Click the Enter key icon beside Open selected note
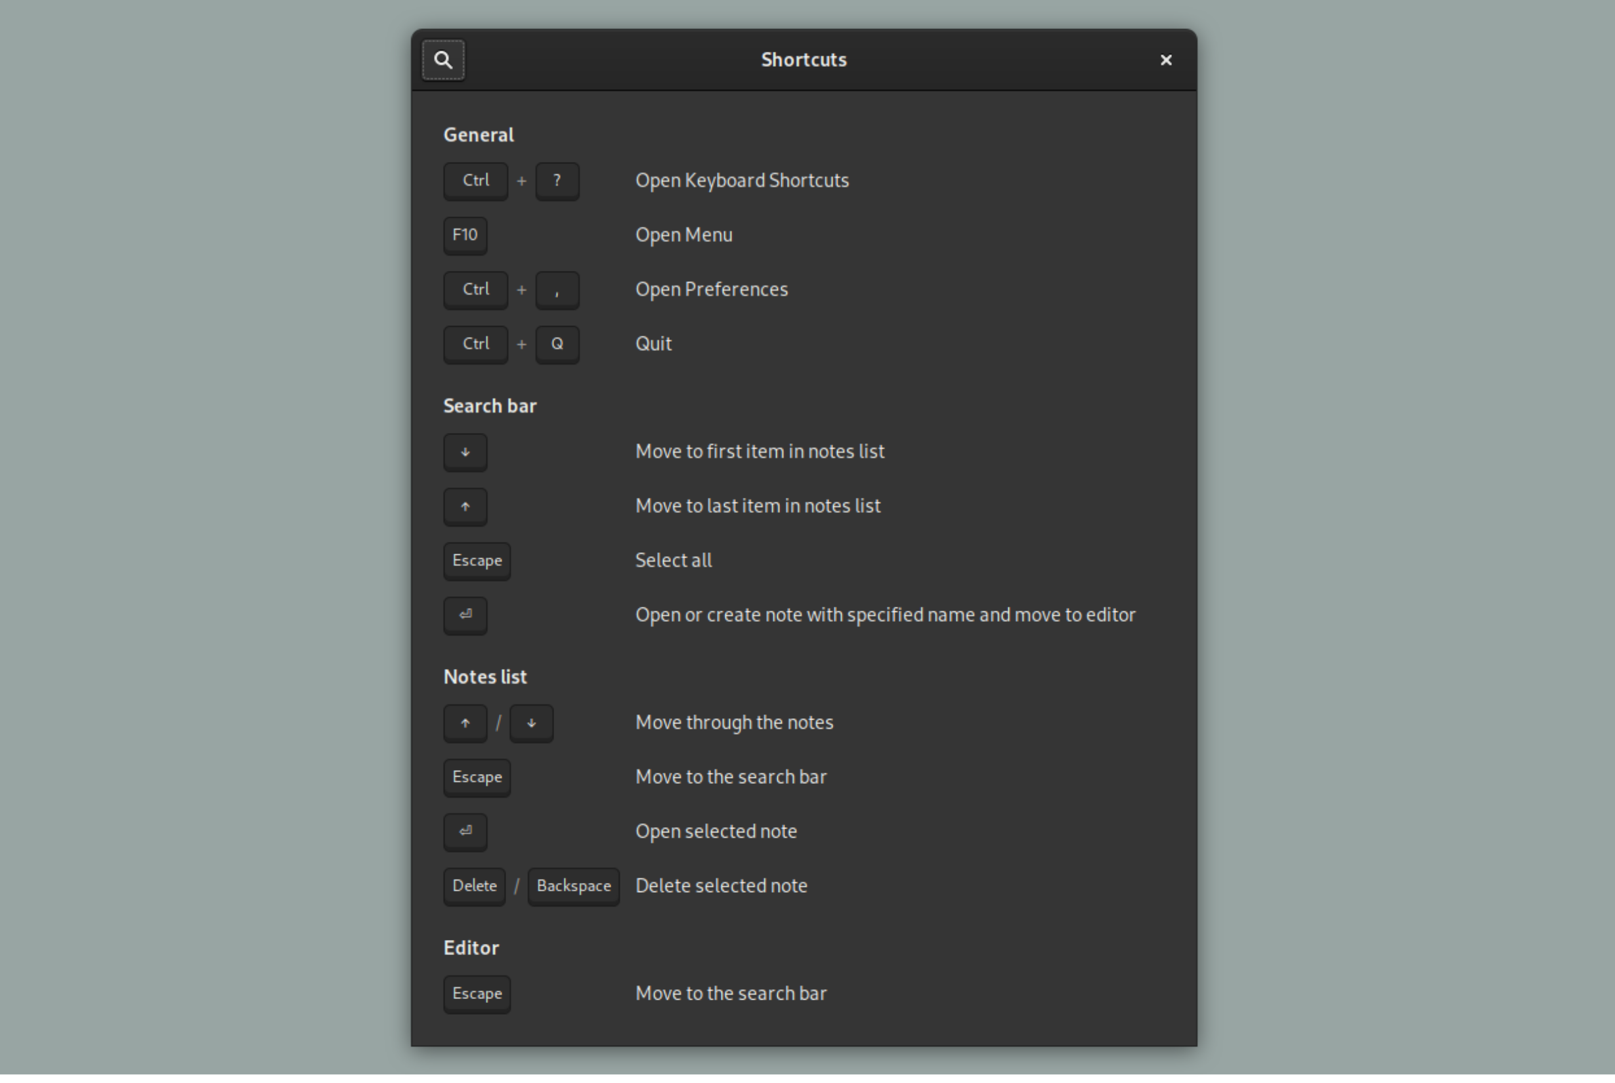 click(465, 832)
